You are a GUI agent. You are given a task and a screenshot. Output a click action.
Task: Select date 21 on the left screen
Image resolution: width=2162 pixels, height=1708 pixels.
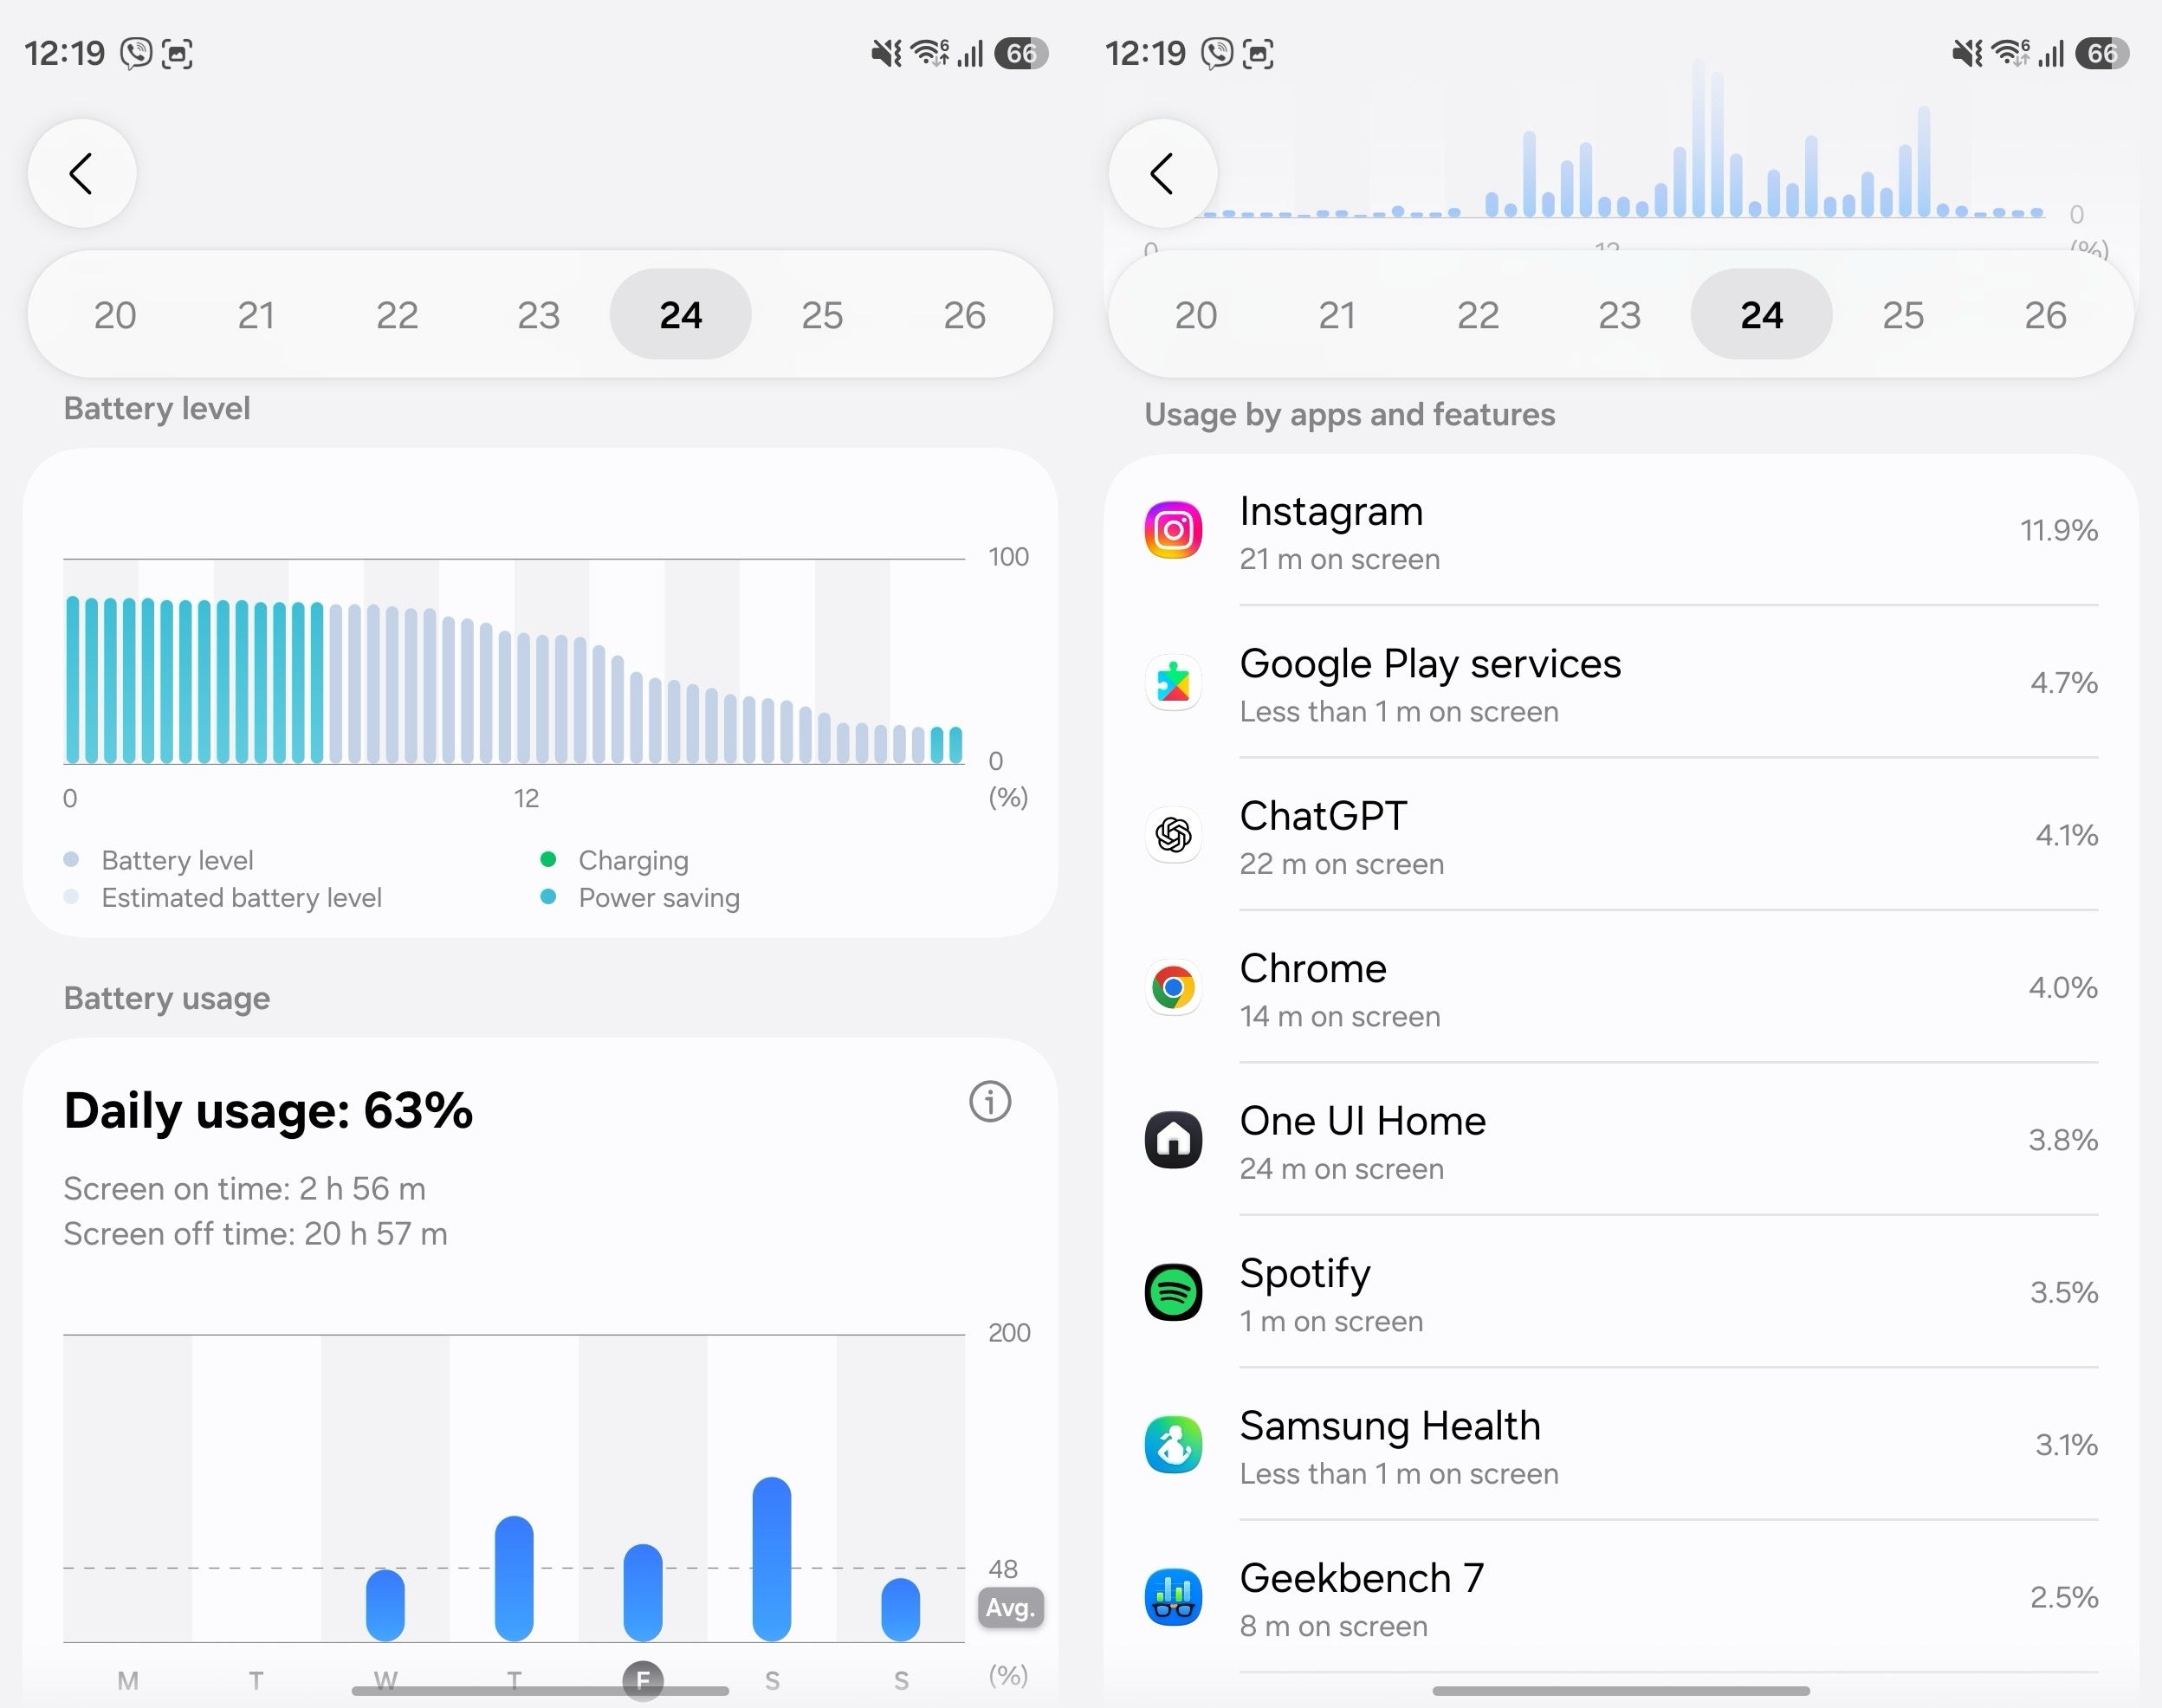256,315
